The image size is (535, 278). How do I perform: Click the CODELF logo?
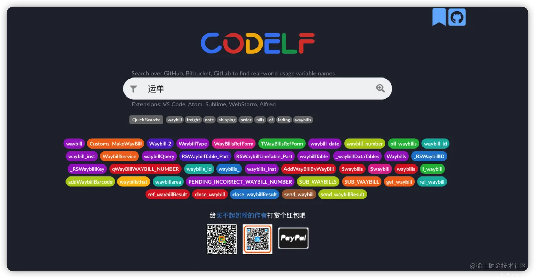click(257, 43)
